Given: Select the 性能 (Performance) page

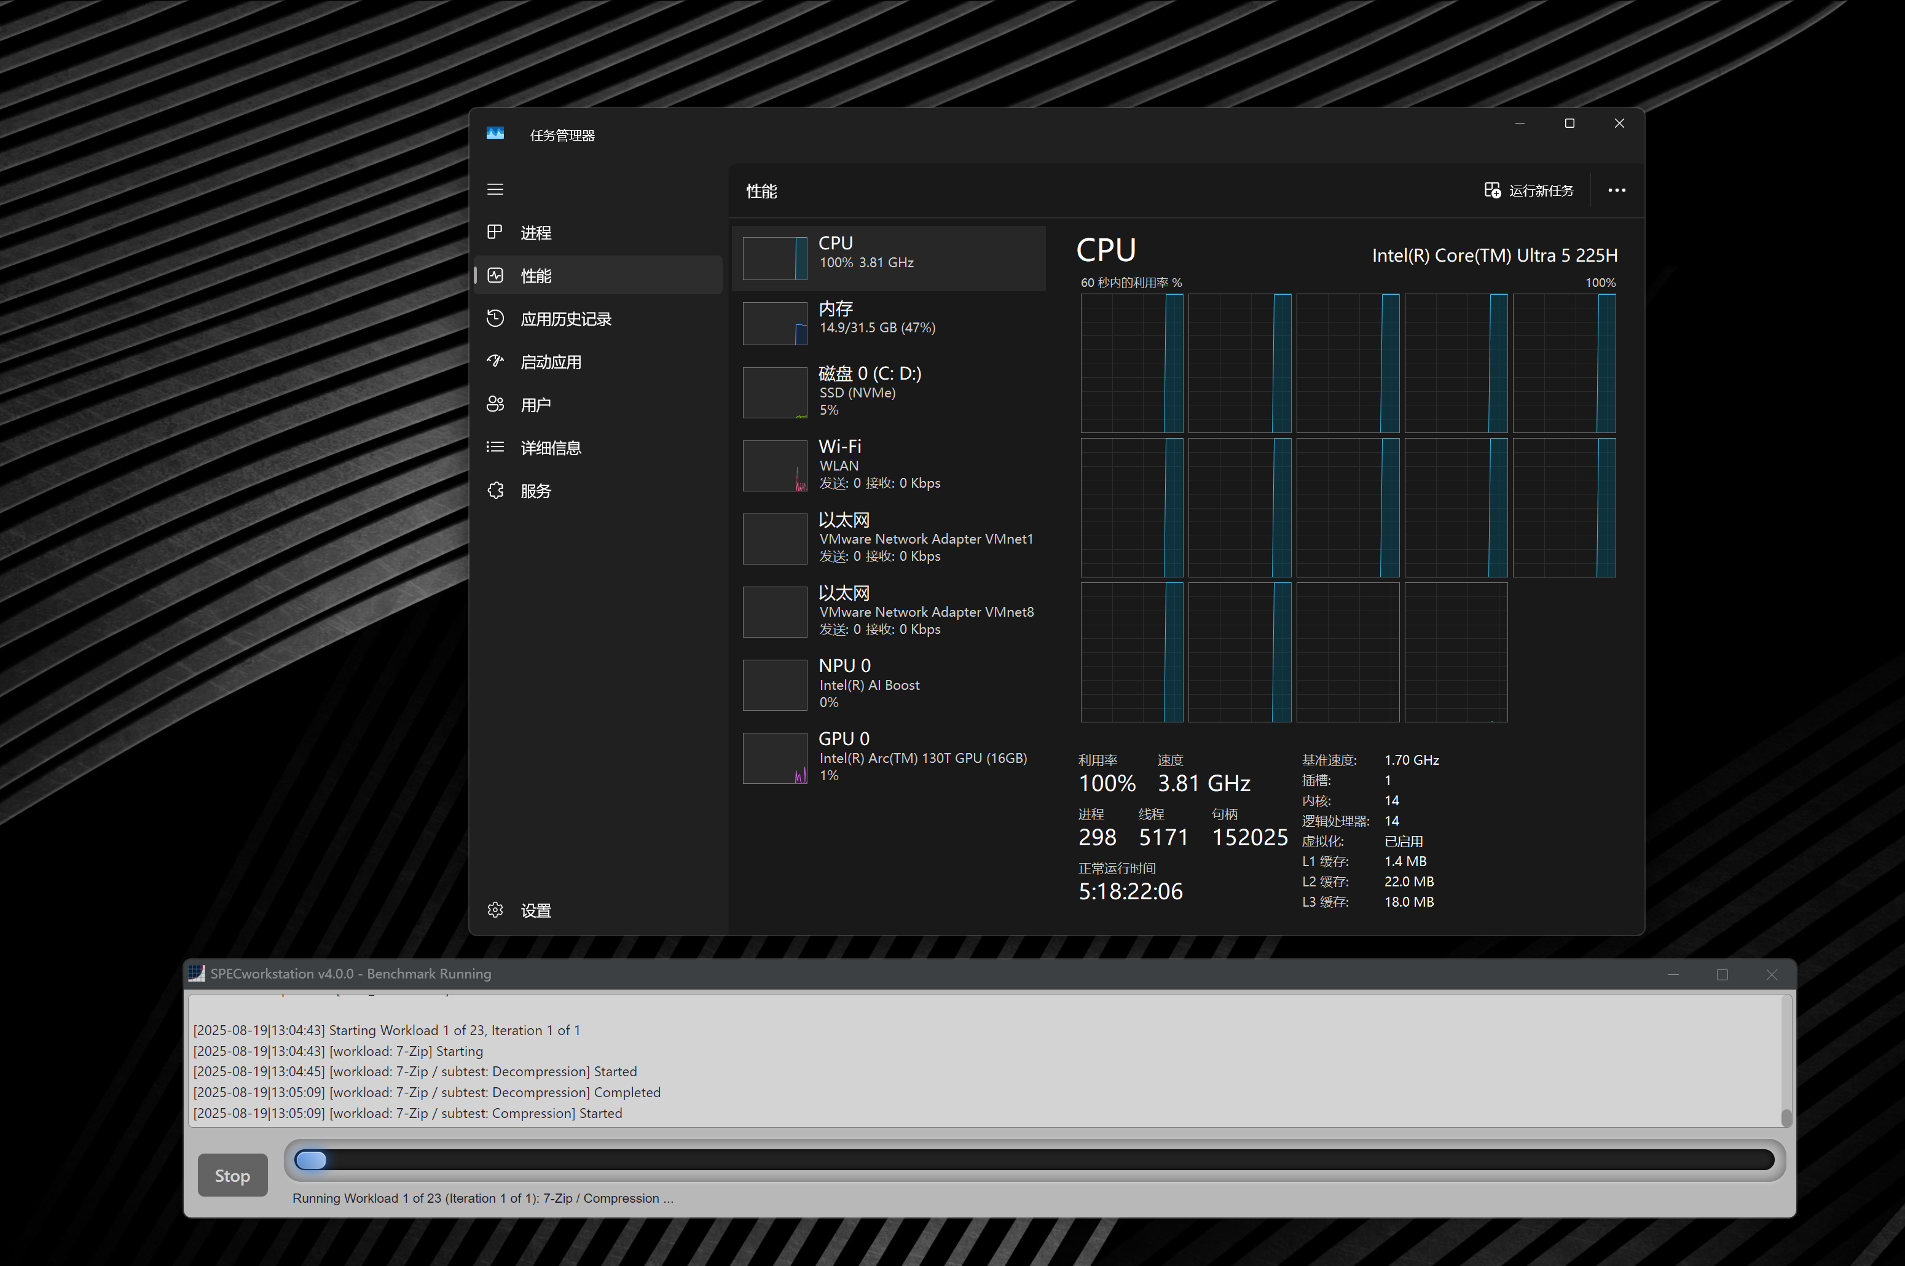Looking at the screenshot, I should pos(599,275).
